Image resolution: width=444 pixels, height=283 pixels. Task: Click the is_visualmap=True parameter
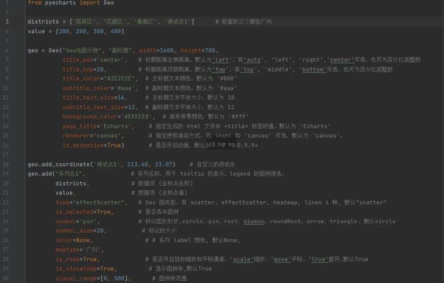click(x=85, y=269)
